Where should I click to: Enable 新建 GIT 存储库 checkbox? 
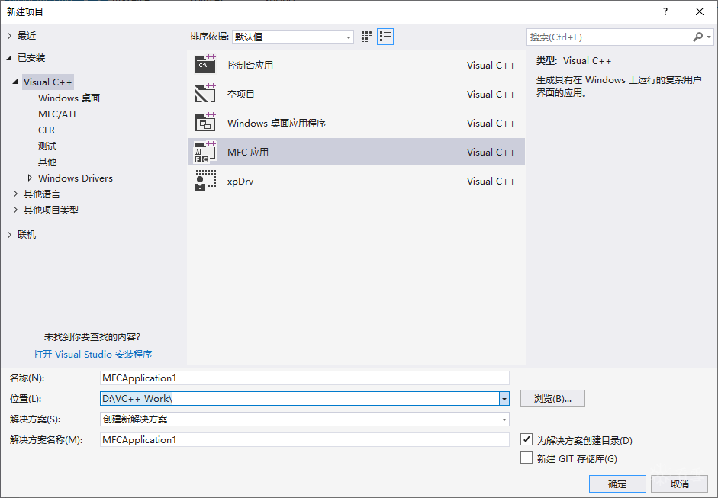click(x=526, y=458)
